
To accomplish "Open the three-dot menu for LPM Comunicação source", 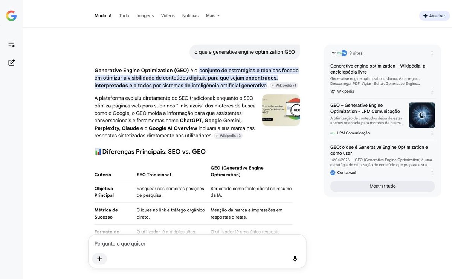I will click(x=432, y=133).
